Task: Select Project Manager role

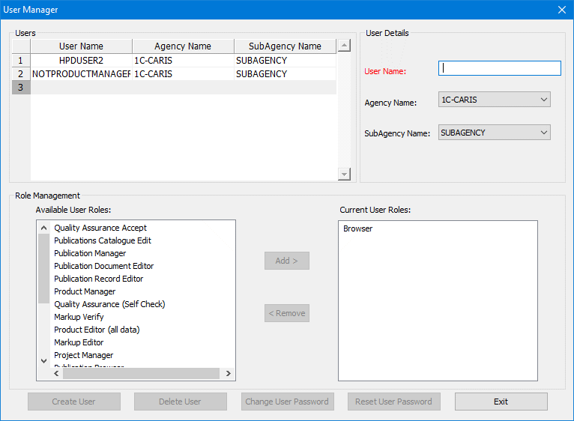Action: 84,355
